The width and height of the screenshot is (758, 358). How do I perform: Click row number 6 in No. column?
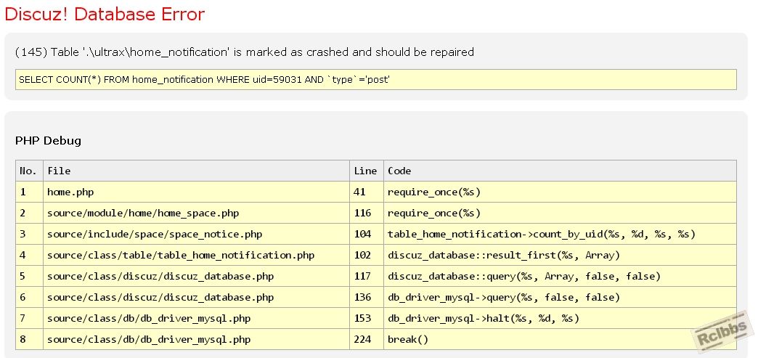click(x=30, y=297)
